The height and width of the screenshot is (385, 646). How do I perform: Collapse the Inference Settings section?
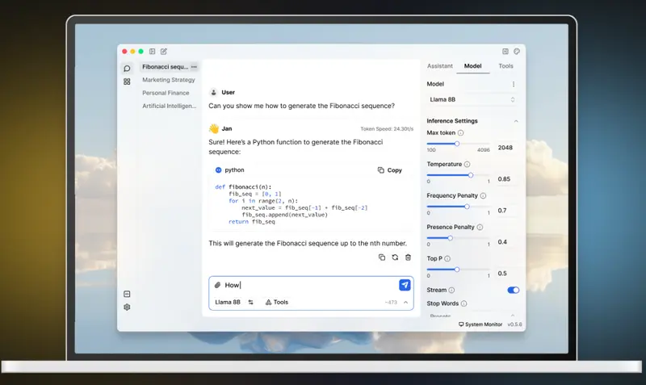point(516,121)
